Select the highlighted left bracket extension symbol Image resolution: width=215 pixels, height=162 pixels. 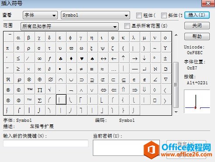[61, 100]
